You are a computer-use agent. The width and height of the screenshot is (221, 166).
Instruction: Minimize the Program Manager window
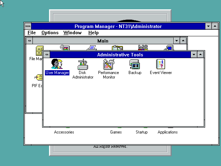click(209, 26)
